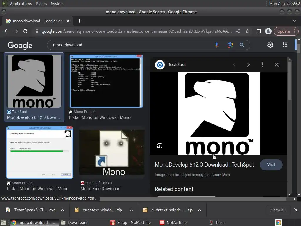Switch to Downloads taskbar window
The image size is (301, 226).
click(x=75, y=222)
